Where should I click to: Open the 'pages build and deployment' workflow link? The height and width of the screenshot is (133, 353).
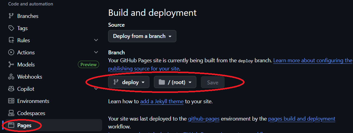[301, 119]
